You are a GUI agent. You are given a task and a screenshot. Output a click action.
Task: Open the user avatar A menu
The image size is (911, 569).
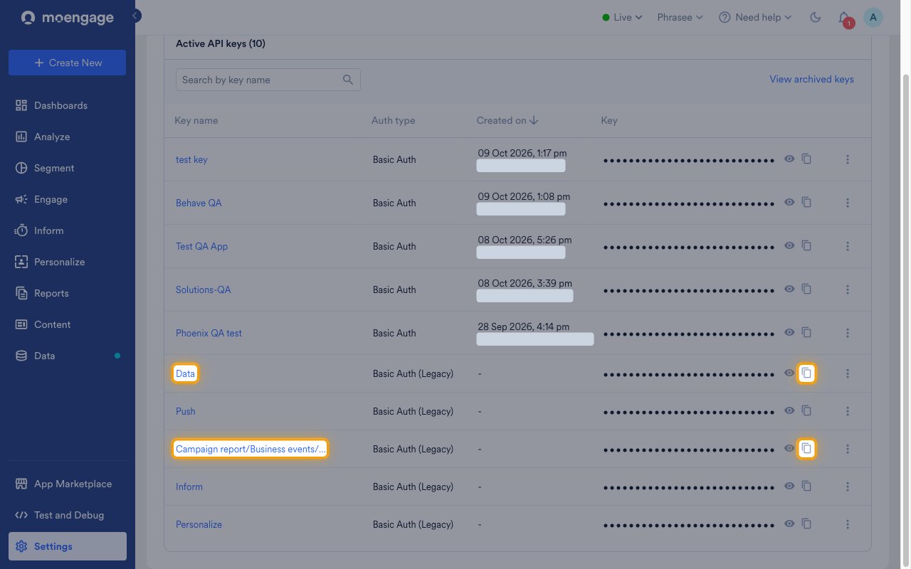coord(873,17)
